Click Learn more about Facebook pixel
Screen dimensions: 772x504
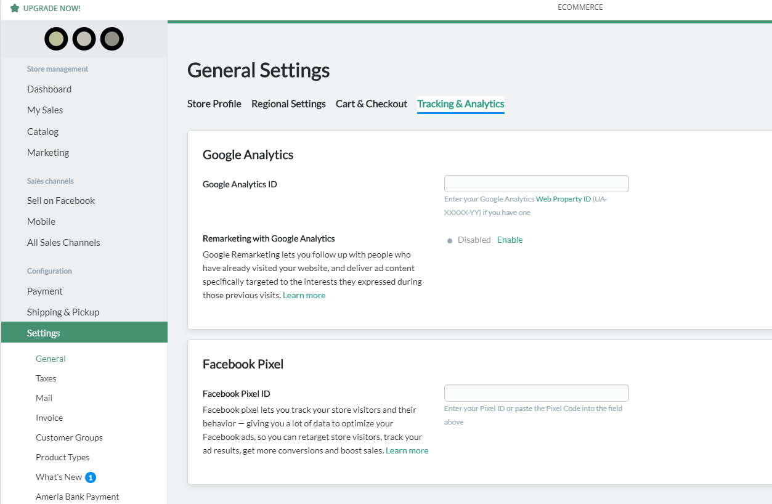pyautogui.click(x=407, y=450)
